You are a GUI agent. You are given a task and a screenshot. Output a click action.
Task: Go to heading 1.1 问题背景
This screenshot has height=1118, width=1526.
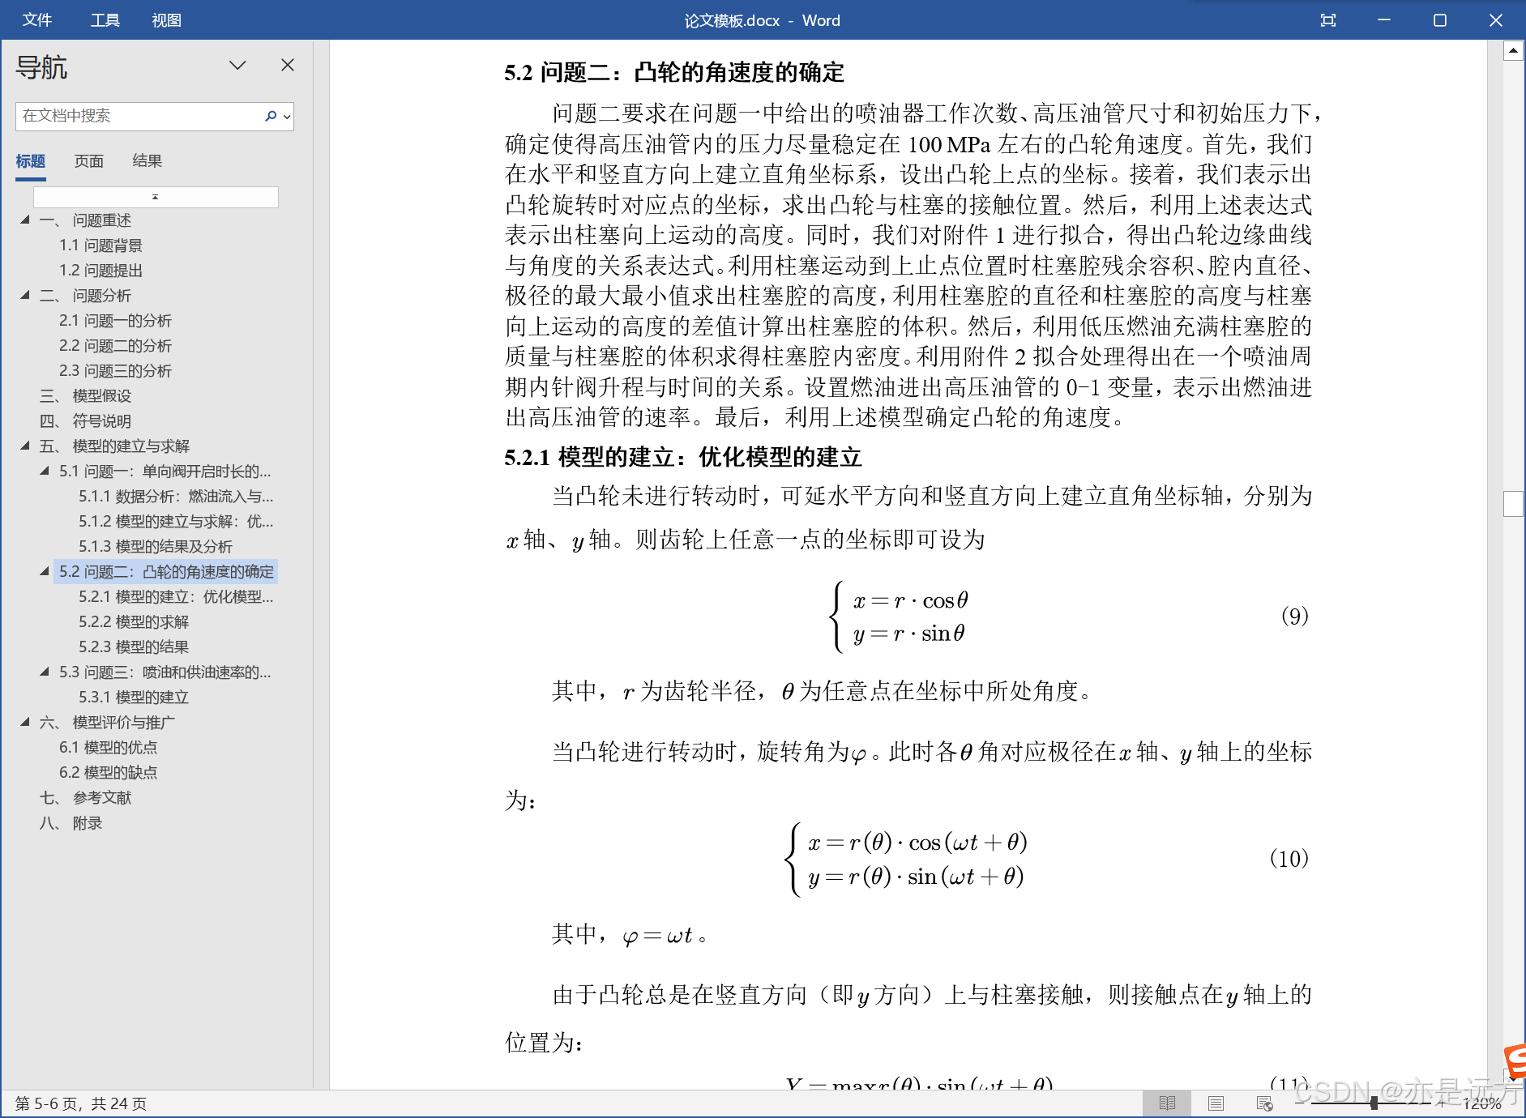(100, 245)
